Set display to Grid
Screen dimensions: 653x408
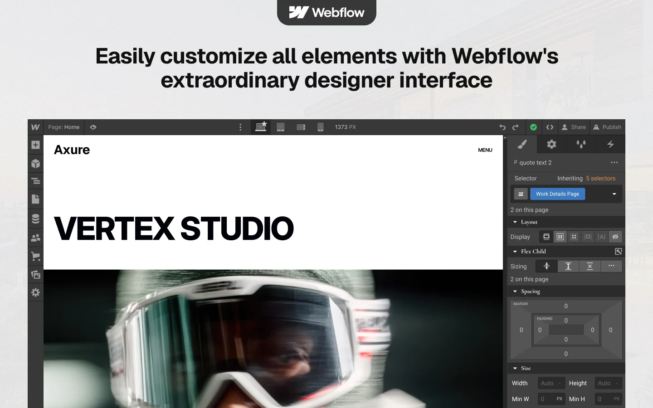(574, 237)
